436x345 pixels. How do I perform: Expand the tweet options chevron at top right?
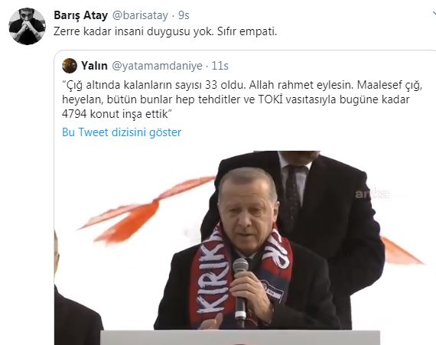point(434,13)
